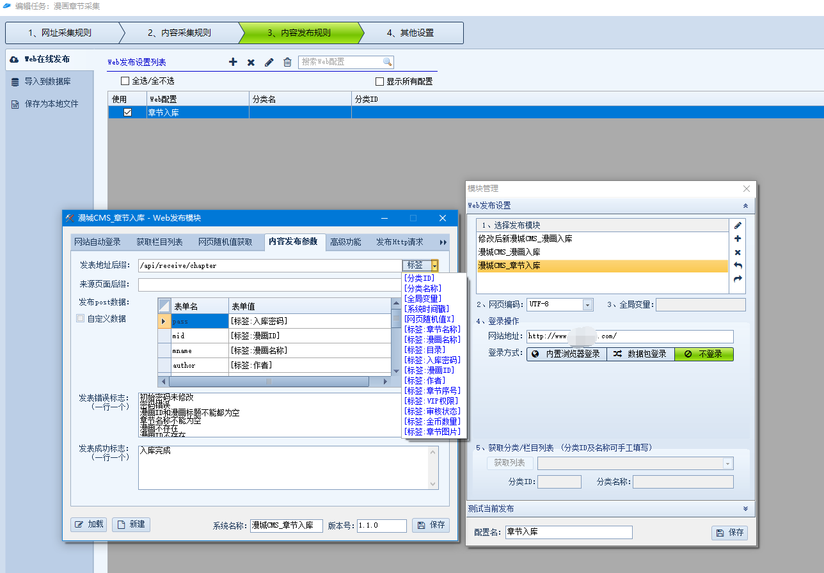Click the left-curved arrow icon in 模块管理
The height and width of the screenshot is (573, 824).
pyautogui.click(x=738, y=265)
